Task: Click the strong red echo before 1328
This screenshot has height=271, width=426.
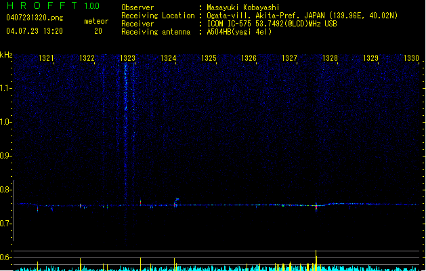Action: tap(316, 207)
